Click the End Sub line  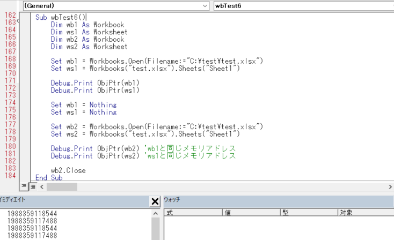[49, 177]
